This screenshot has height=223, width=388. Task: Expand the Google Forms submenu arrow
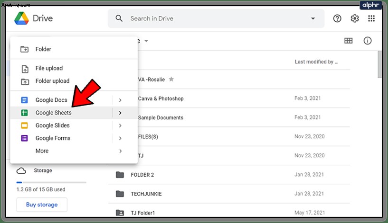[x=120, y=138]
